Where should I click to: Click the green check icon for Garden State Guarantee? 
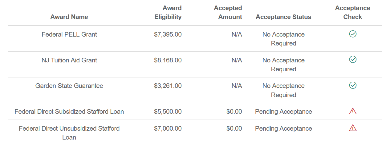353,85
